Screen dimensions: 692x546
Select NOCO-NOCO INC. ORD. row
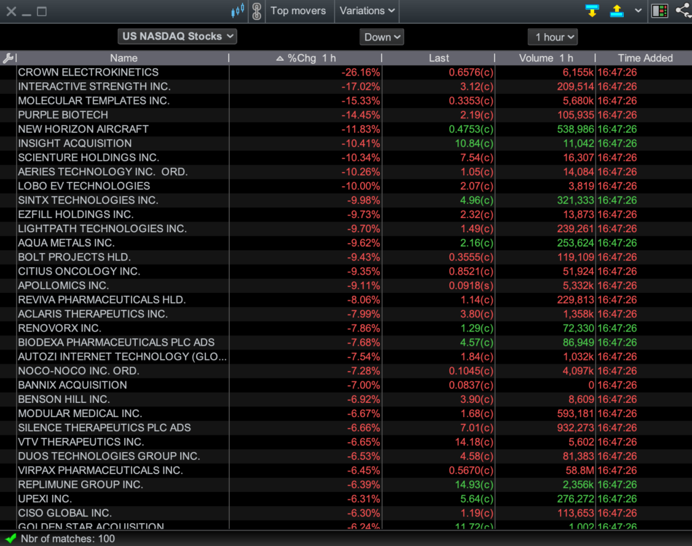click(346, 371)
